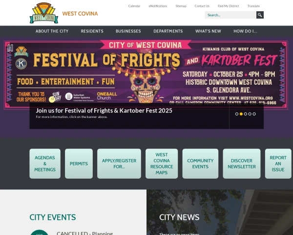Click the Festival of Frights banner image
Viewport: 293px width, 235px height.
tap(146, 72)
